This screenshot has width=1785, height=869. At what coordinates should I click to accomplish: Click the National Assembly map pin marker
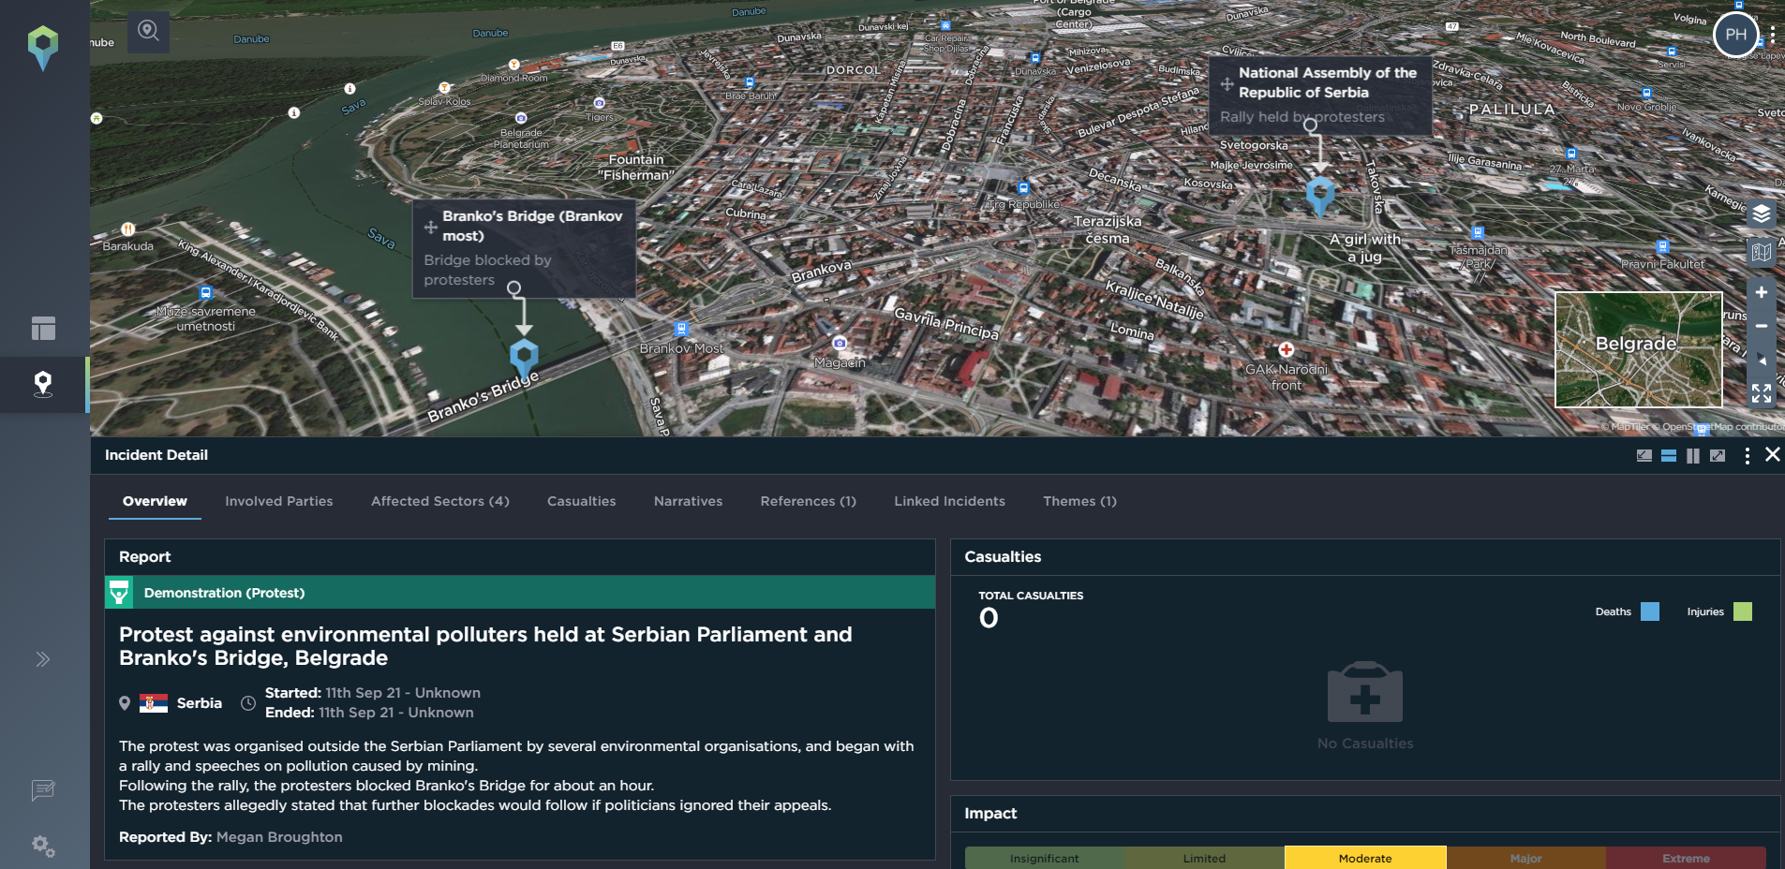(1320, 197)
